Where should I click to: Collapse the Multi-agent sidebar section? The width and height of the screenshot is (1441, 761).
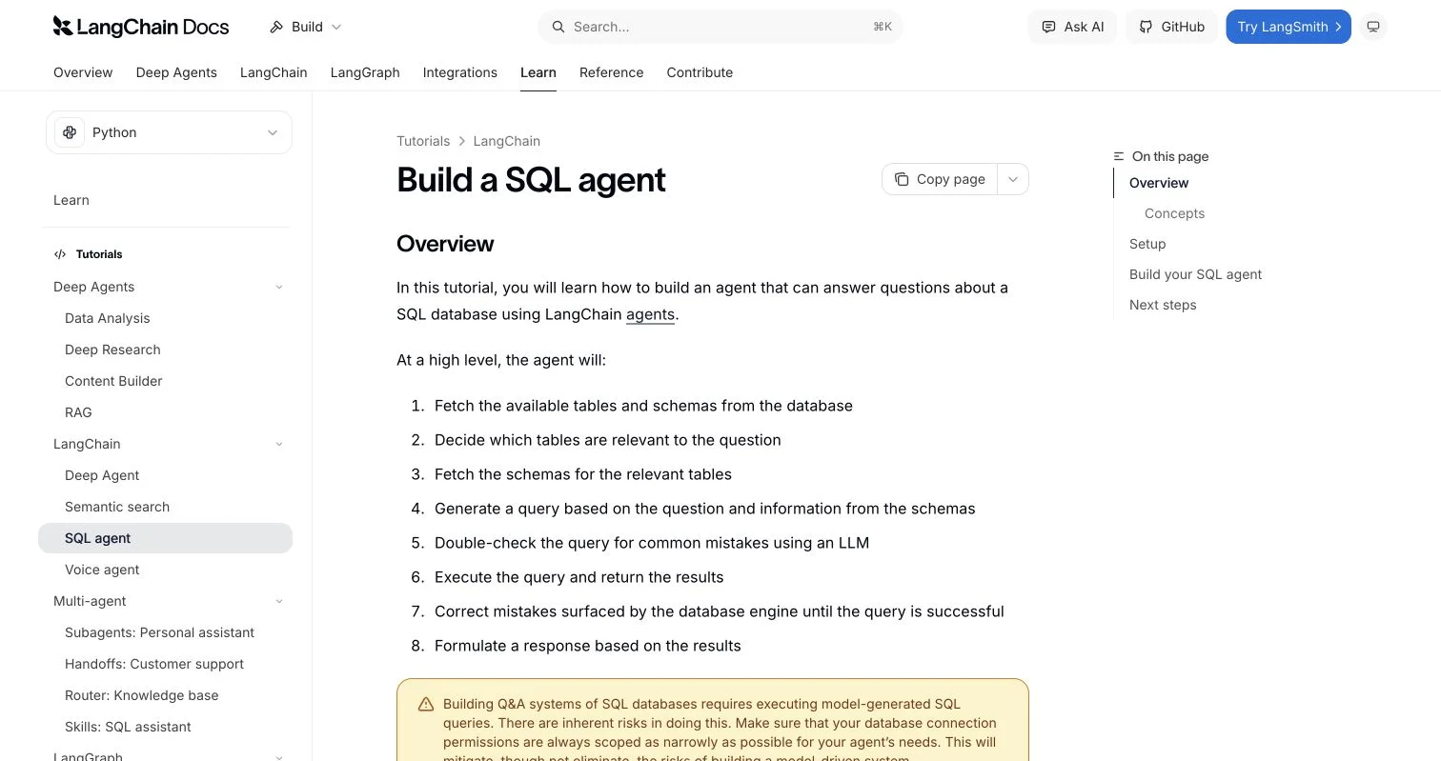pyautogui.click(x=279, y=601)
